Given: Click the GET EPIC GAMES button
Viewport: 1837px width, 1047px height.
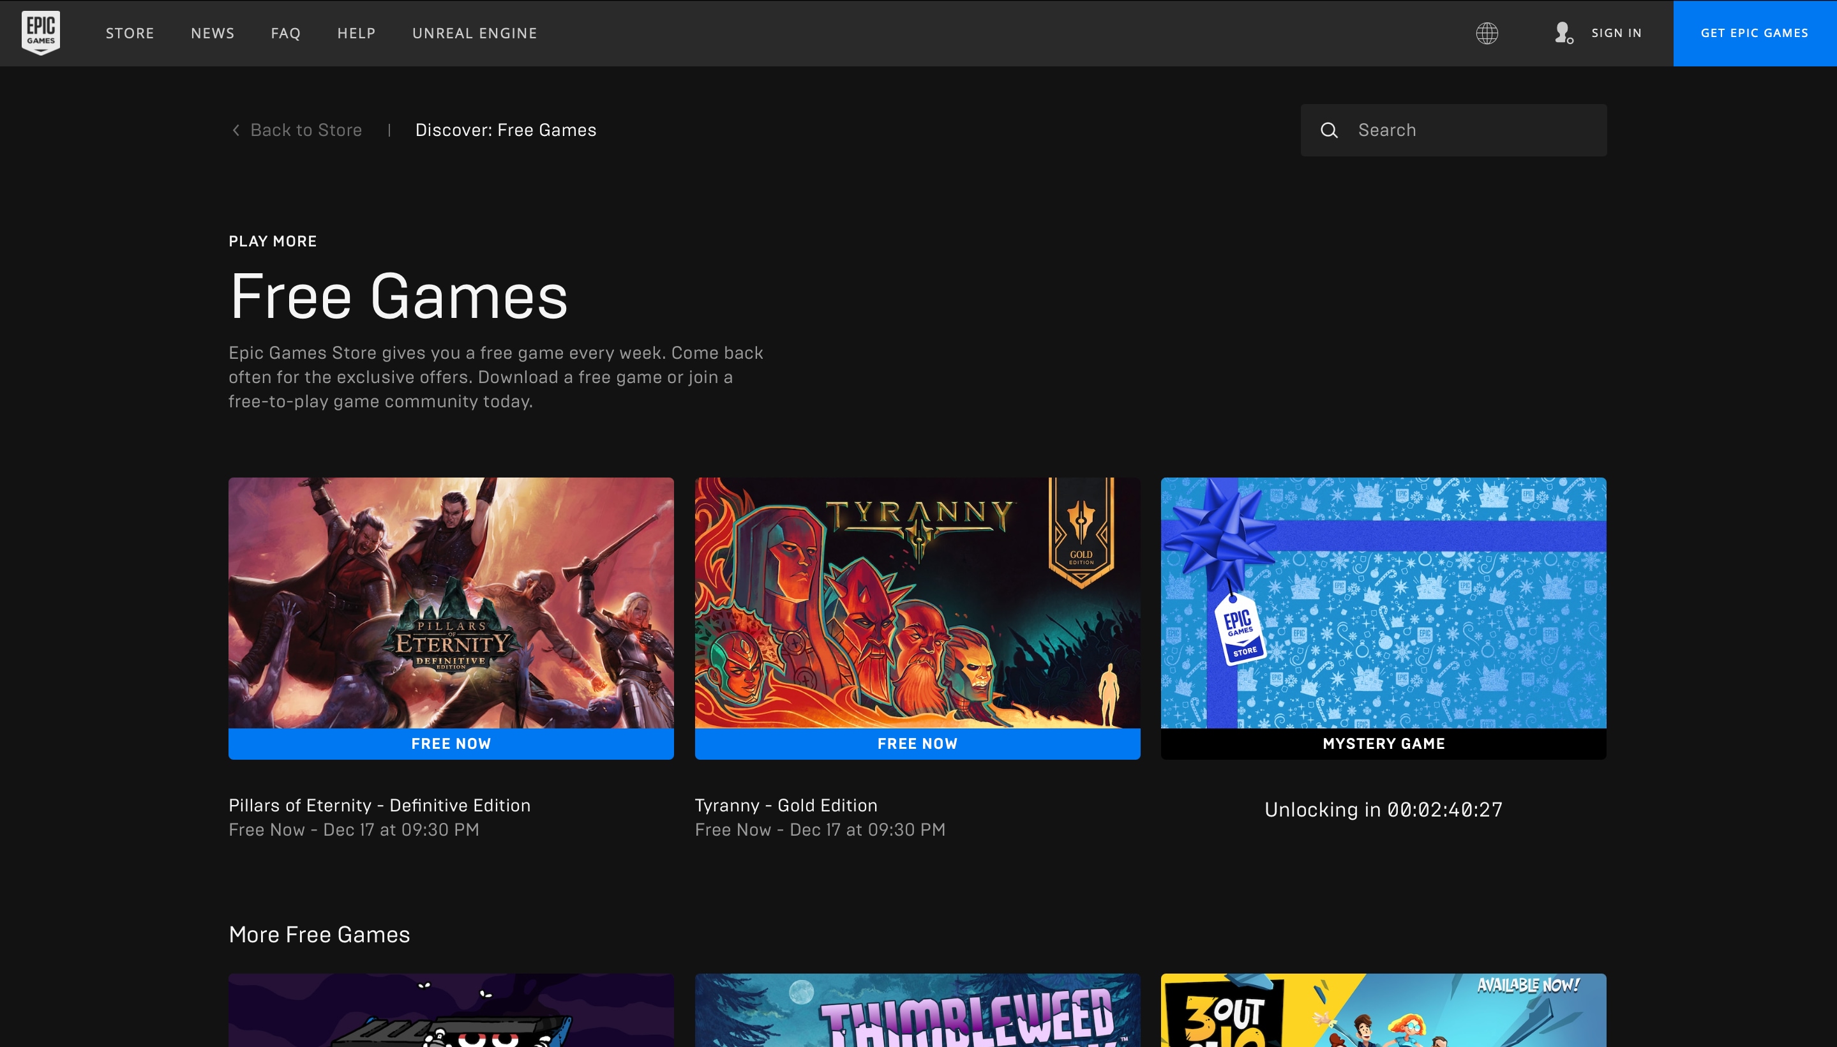Looking at the screenshot, I should click(x=1755, y=33).
